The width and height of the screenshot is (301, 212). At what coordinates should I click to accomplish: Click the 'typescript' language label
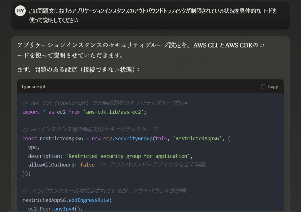[x=34, y=86]
